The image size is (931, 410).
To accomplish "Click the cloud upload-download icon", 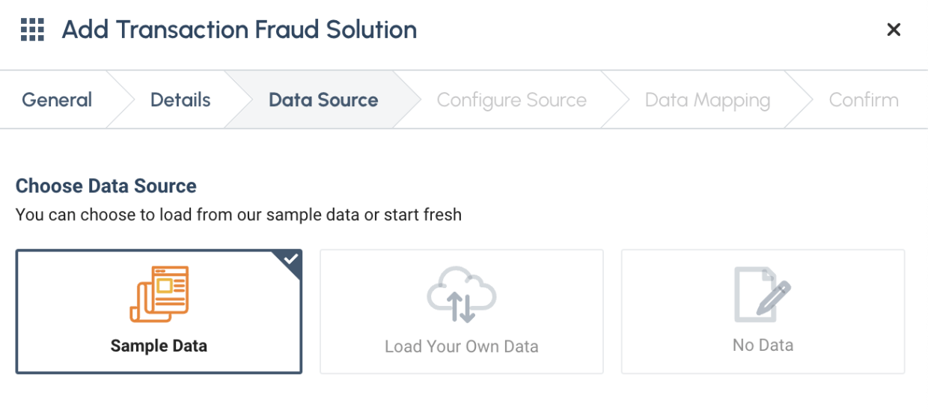I will [462, 294].
